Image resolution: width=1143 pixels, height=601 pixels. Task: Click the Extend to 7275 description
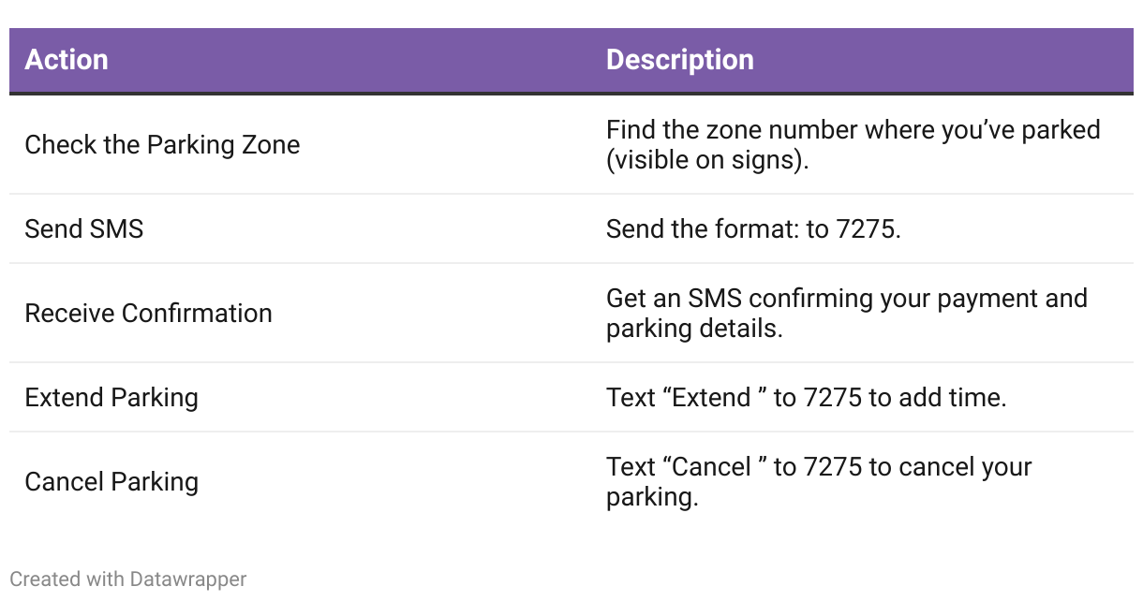tap(806, 397)
